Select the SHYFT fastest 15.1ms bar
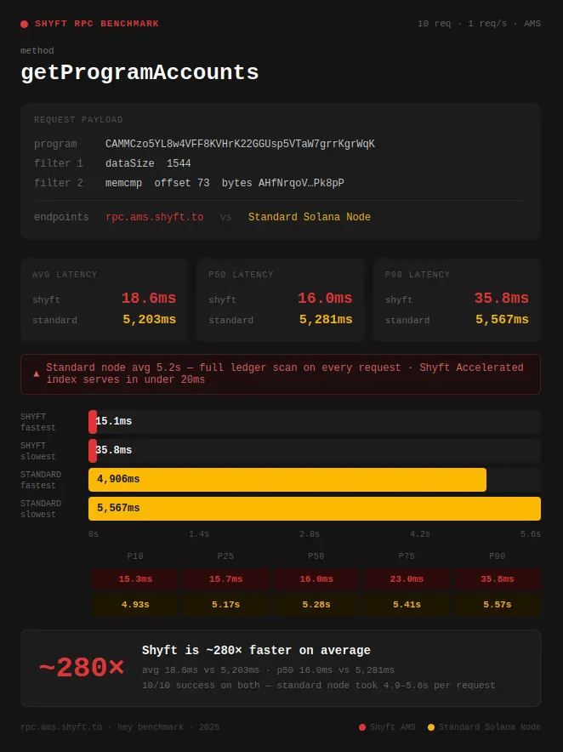 (93, 422)
